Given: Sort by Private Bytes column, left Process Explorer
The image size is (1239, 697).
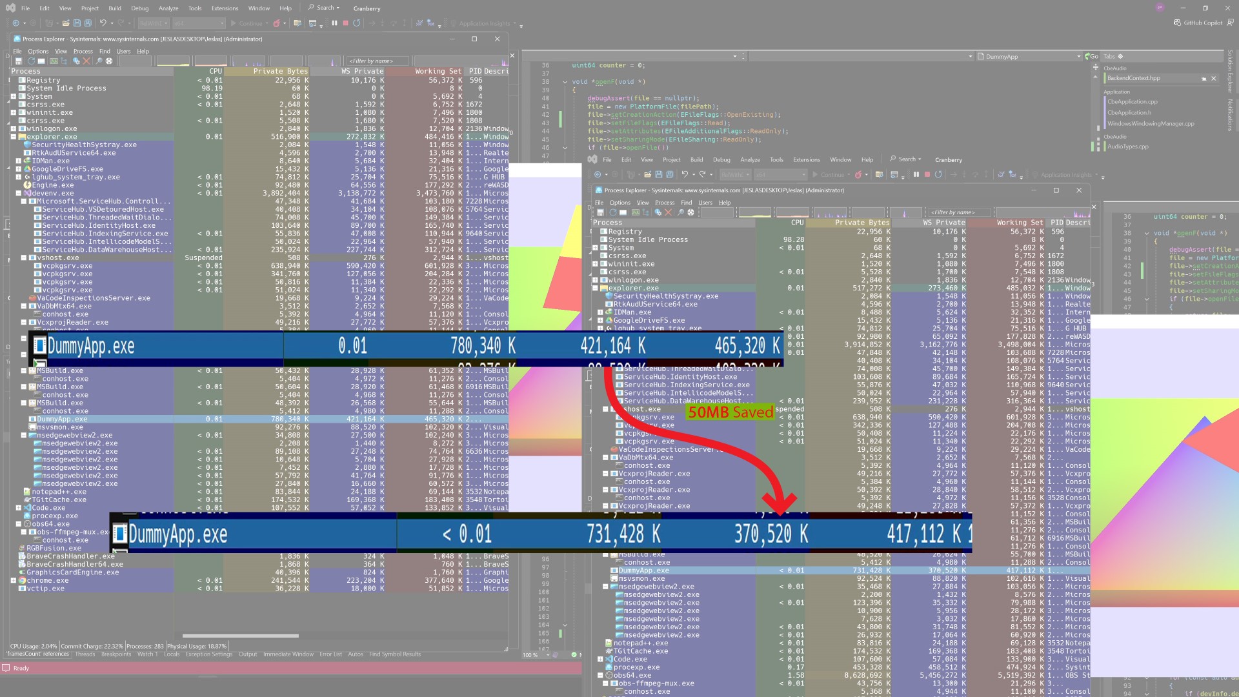Looking at the screenshot, I should (x=267, y=71).
